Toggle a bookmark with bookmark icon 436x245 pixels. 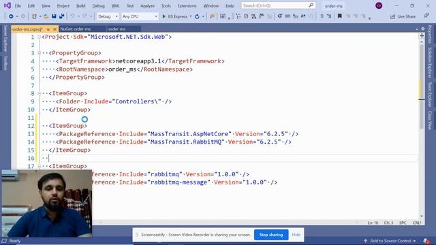point(339,16)
